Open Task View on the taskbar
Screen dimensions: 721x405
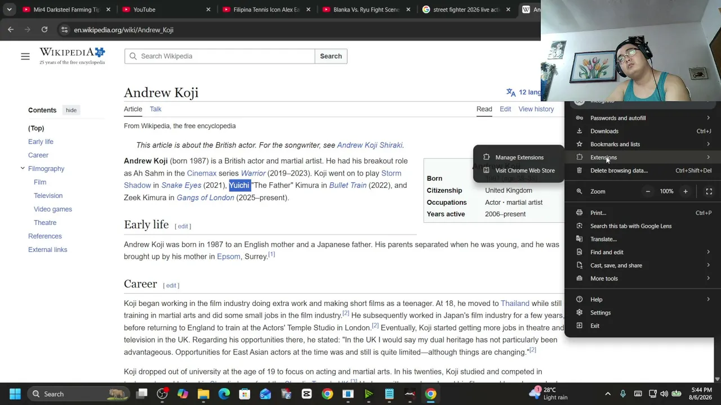click(142, 394)
